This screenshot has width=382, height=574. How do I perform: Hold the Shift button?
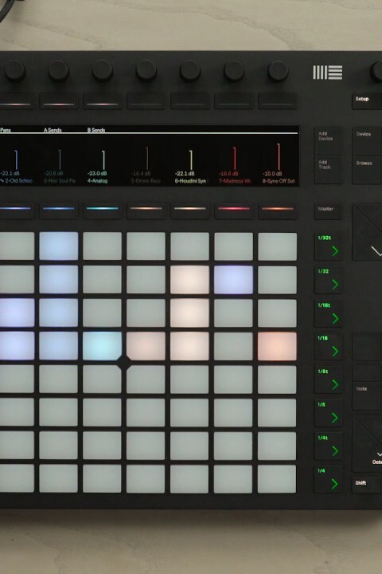(367, 485)
